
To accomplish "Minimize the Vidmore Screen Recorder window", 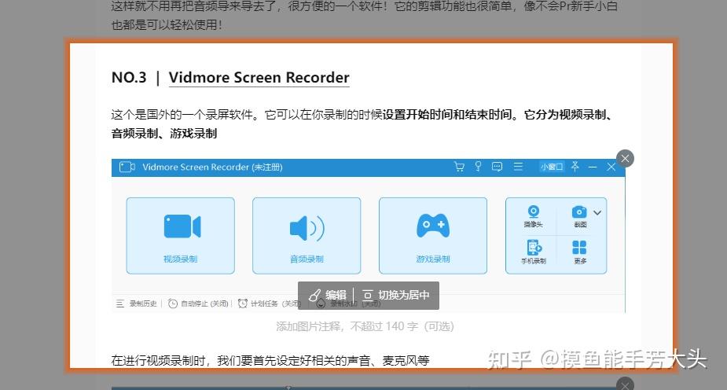I will (593, 167).
